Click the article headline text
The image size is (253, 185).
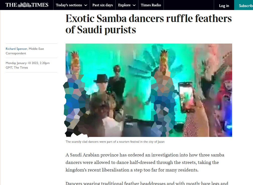148,24
